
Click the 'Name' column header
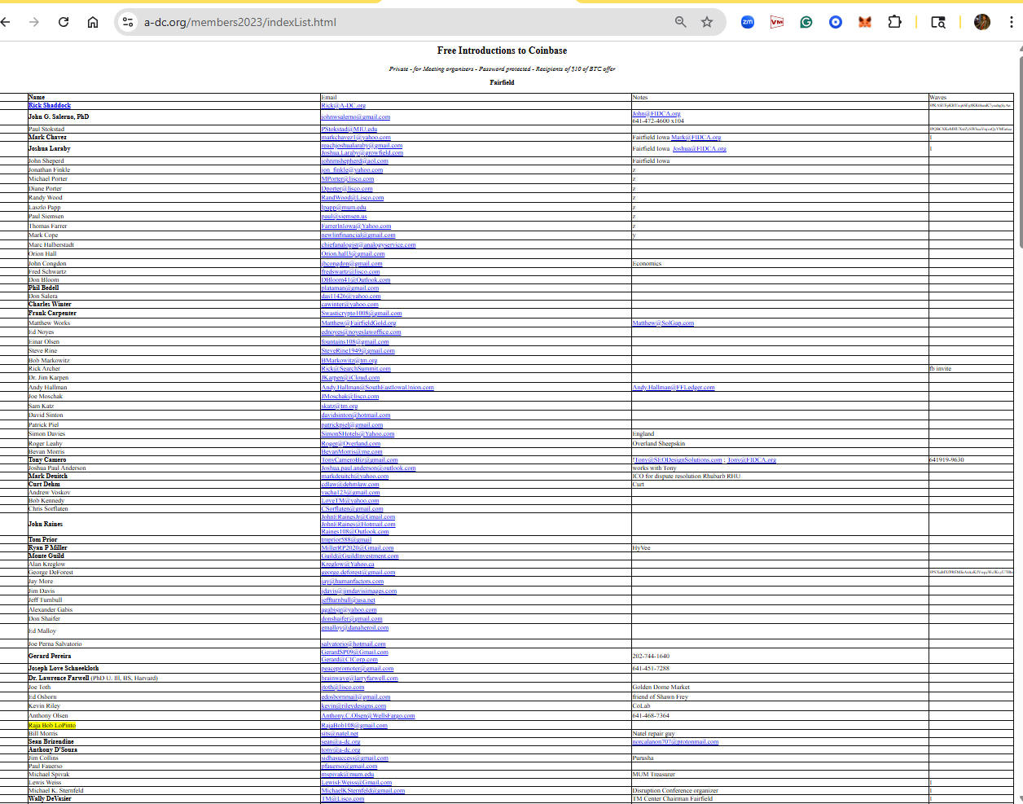coord(37,97)
